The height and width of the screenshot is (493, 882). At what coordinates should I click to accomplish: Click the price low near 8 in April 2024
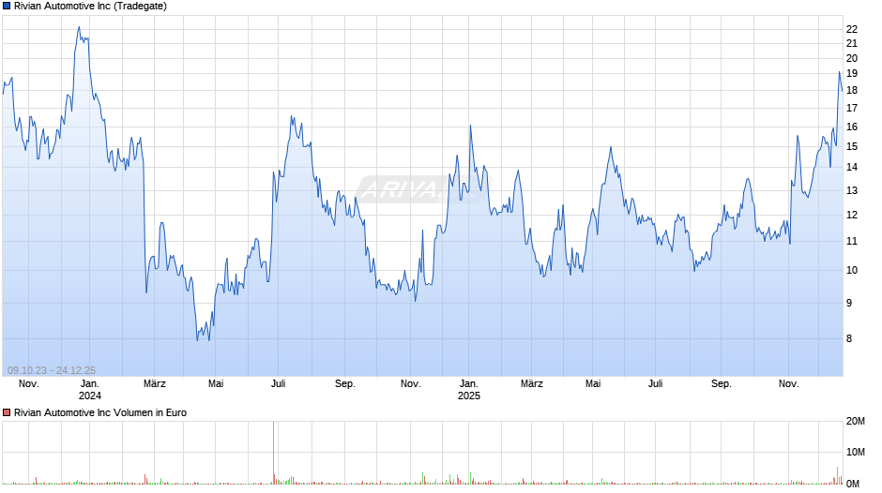pos(197,339)
